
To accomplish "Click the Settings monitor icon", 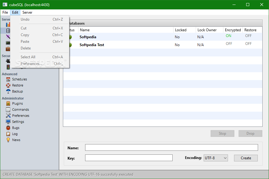I will pos(8,122).
